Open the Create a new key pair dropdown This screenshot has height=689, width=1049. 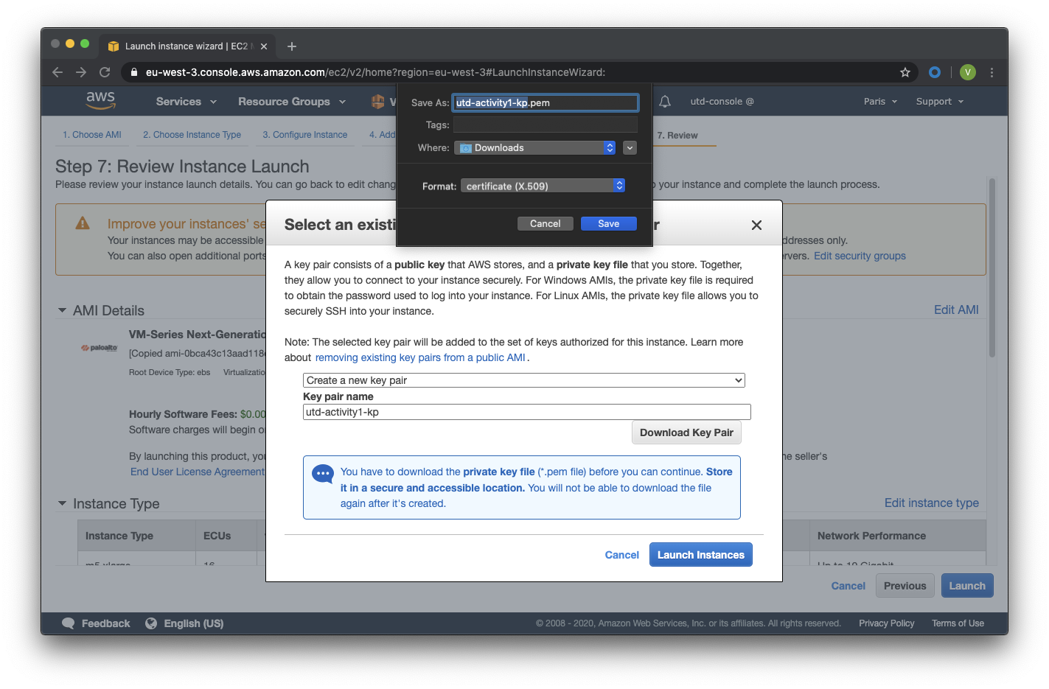[x=524, y=380]
